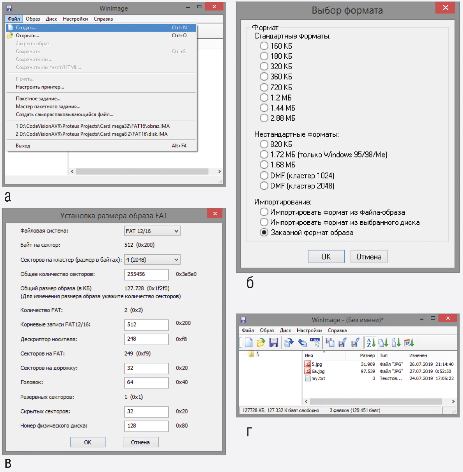Choose the 2.88 МБ format option
463x472 pixels.
(264, 118)
